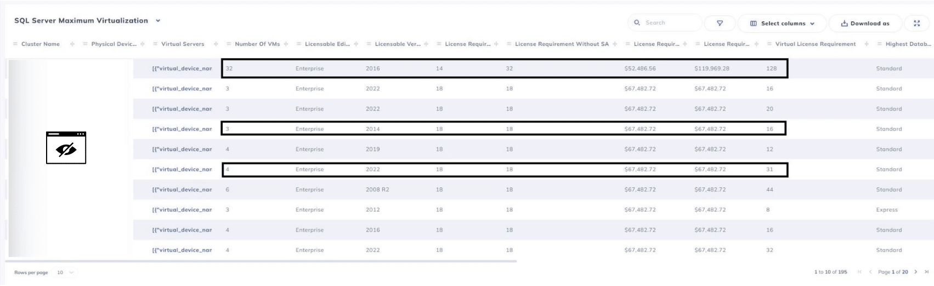Image resolution: width=934 pixels, height=286 pixels.
Task: Click Number Of VMs drag handle
Action: pyautogui.click(x=229, y=44)
